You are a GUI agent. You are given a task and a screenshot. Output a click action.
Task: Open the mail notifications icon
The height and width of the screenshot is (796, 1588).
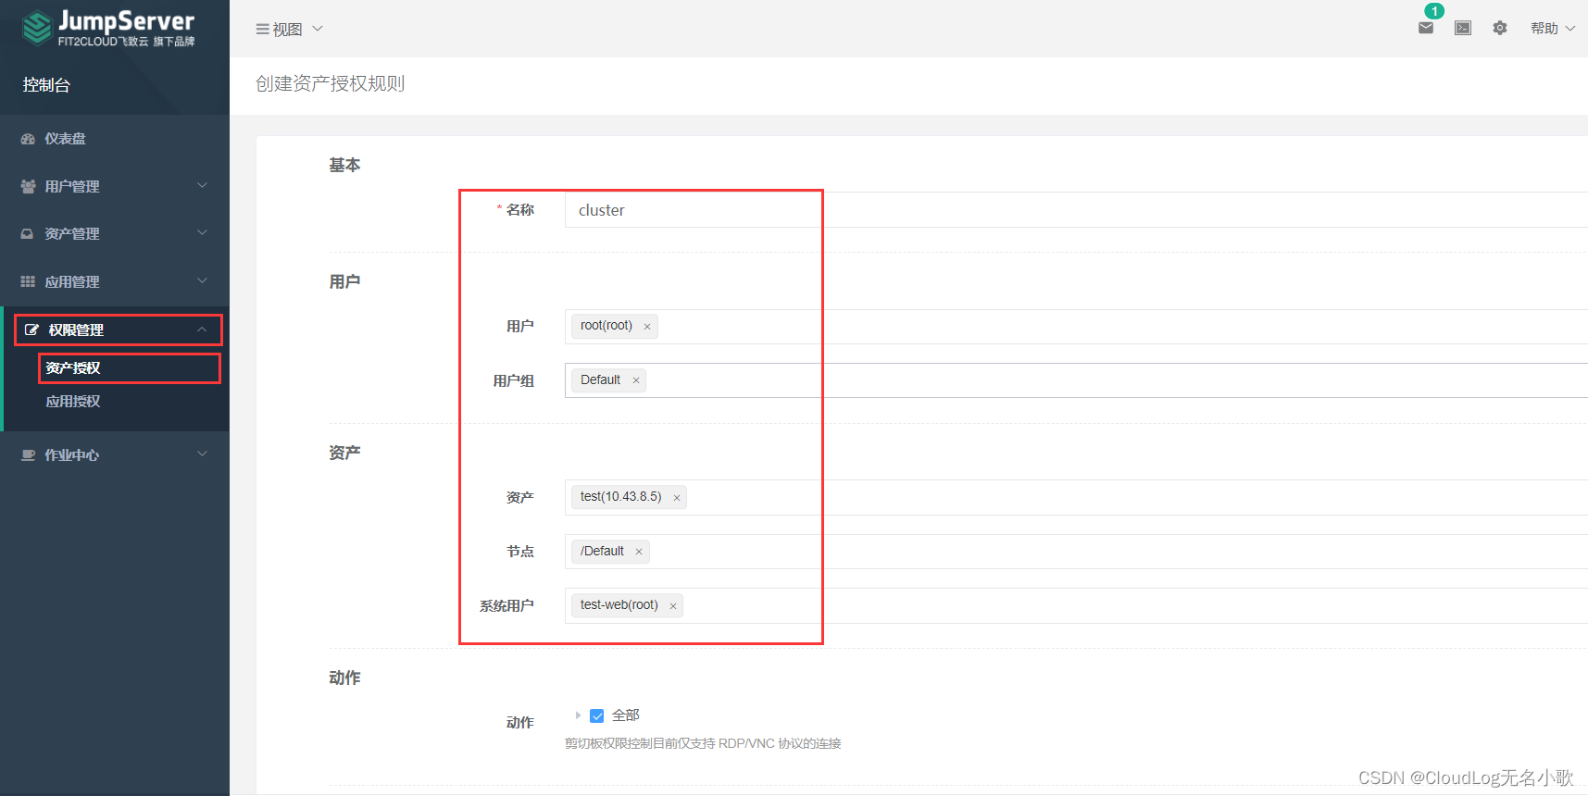1426,28
